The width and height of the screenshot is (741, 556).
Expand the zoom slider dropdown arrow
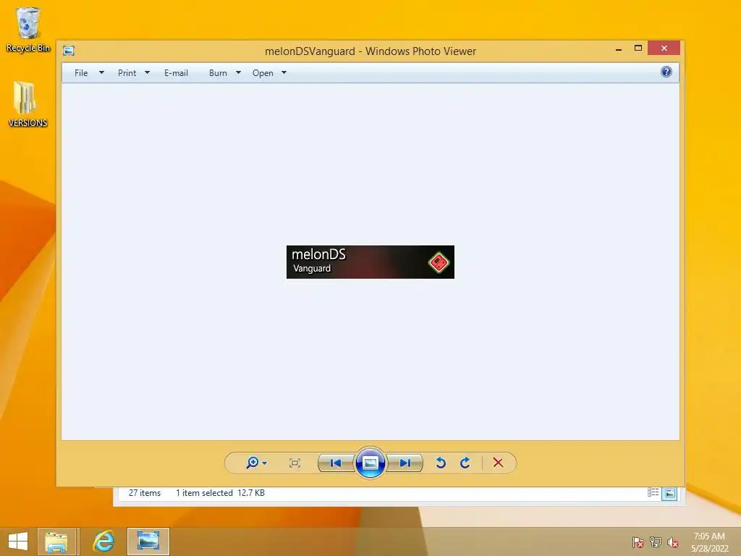pyautogui.click(x=265, y=463)
